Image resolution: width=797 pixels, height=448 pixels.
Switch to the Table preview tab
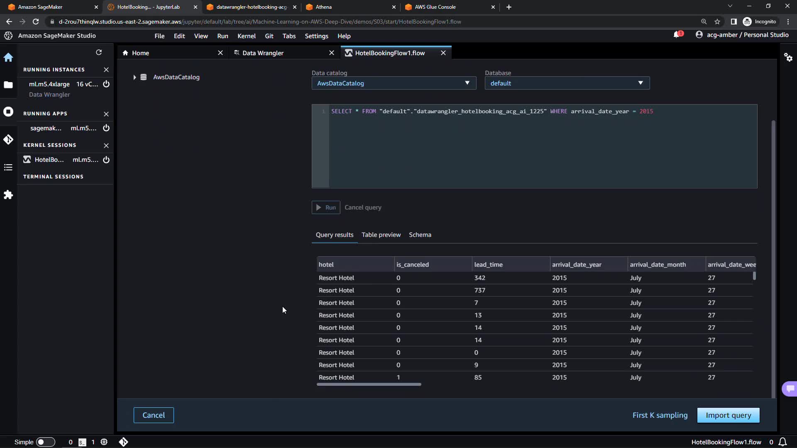(x=381, y=235)
